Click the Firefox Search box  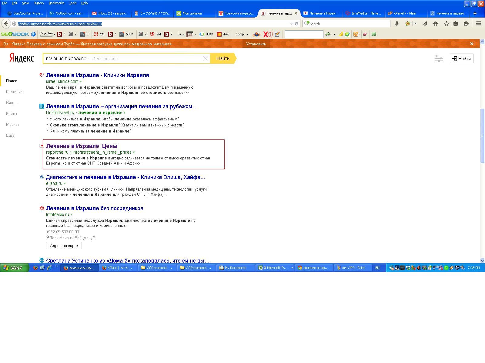(x=346, y=24)
